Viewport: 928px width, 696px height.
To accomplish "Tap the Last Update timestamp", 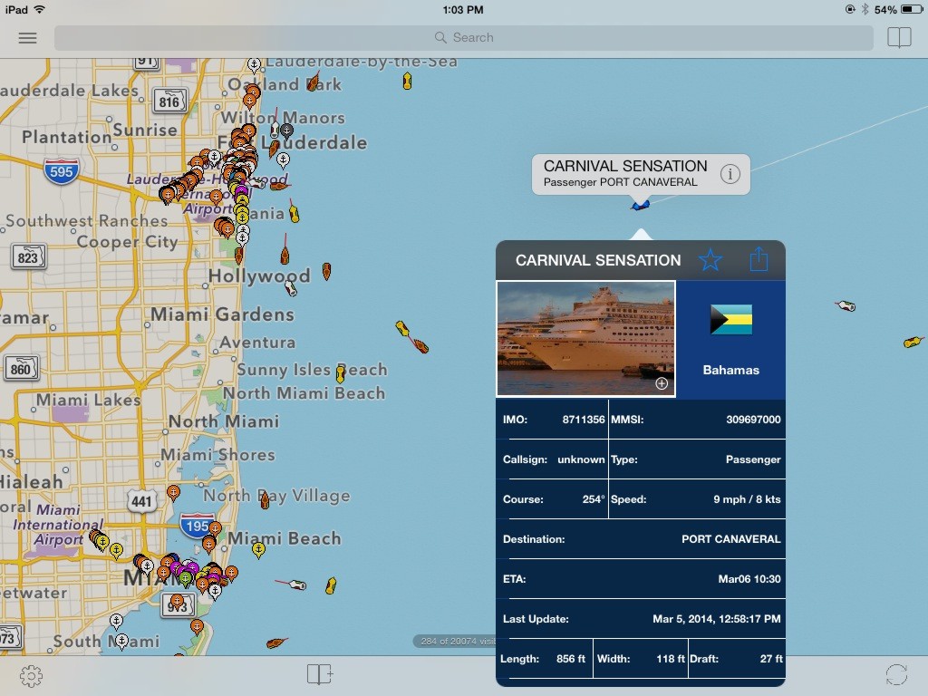I will point(716,619).
